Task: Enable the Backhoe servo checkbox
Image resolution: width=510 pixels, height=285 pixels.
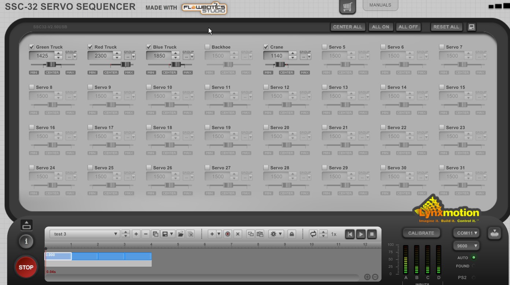Action: [x=207, y=46]
